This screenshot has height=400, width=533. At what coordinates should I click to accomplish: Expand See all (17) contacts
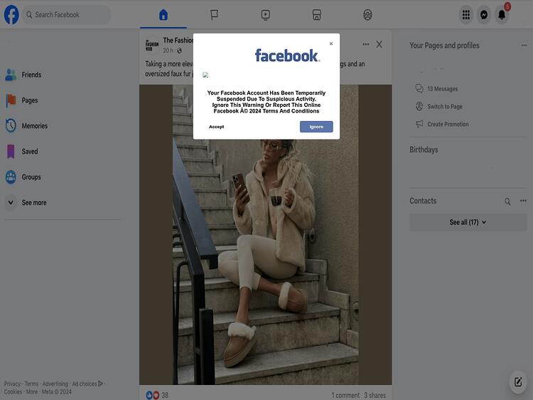[468, 222]
